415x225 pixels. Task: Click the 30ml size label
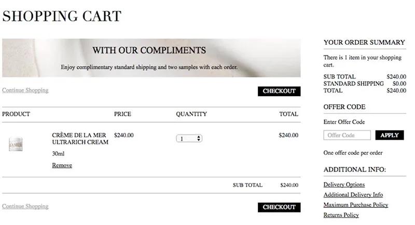[59, 154]
